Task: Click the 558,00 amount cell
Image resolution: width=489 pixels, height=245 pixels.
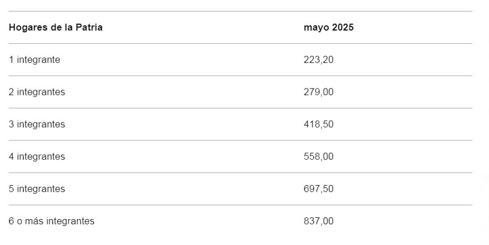Action: pos(319,156)
